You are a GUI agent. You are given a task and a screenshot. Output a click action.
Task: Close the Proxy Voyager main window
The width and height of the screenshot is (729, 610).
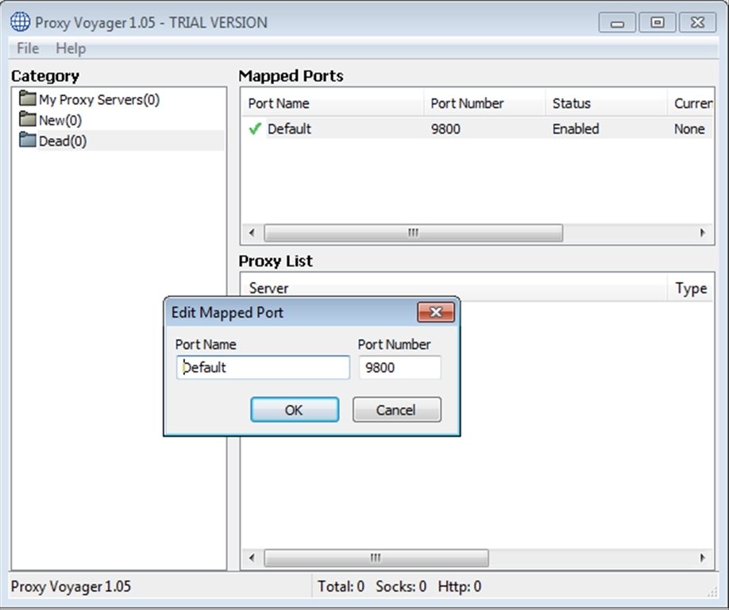[x=697, y=23]
